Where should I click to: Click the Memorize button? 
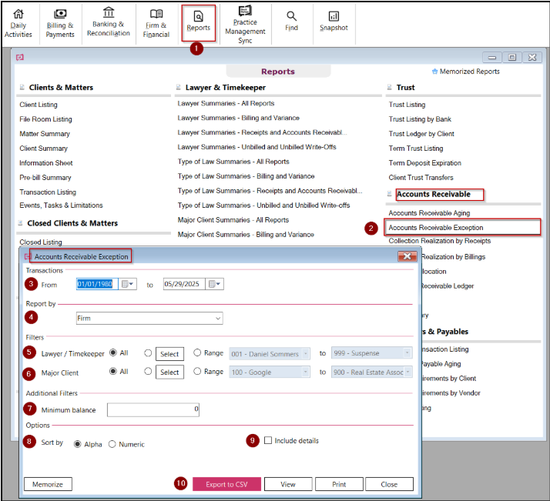48,484
